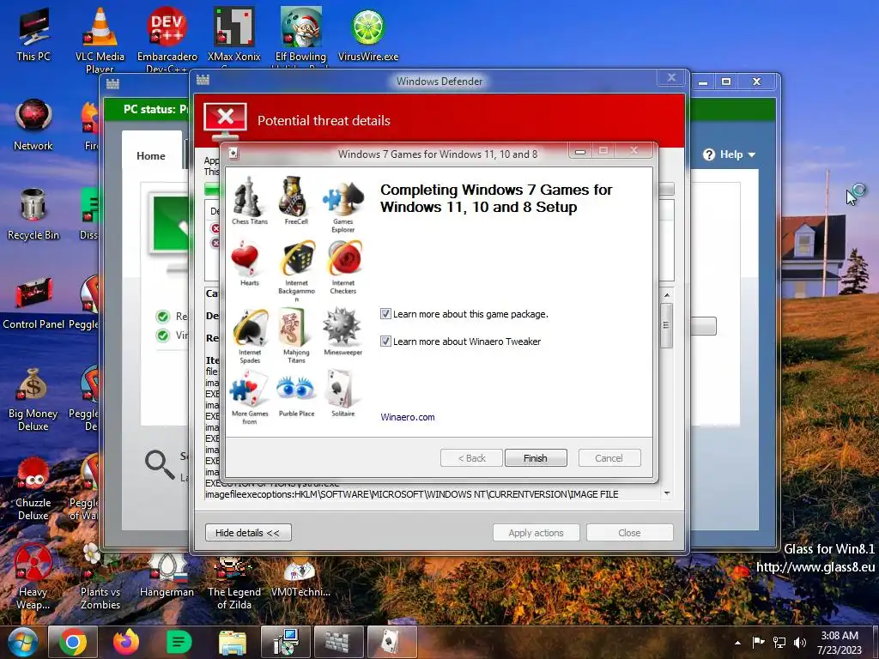Open Control Panel desktop icon

tap(33, 304)
